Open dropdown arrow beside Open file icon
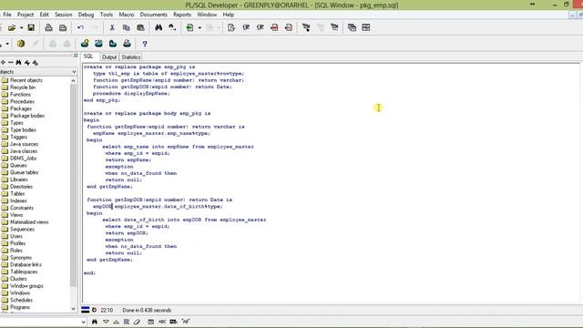The image size is (583, 328). click(x=21, y=28)
